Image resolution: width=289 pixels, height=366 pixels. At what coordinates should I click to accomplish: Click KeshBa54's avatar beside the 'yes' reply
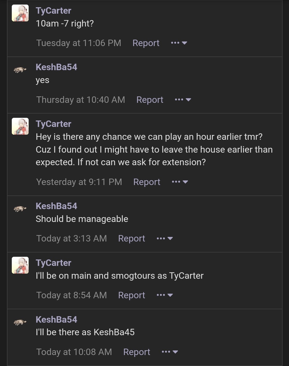[20, 70]
